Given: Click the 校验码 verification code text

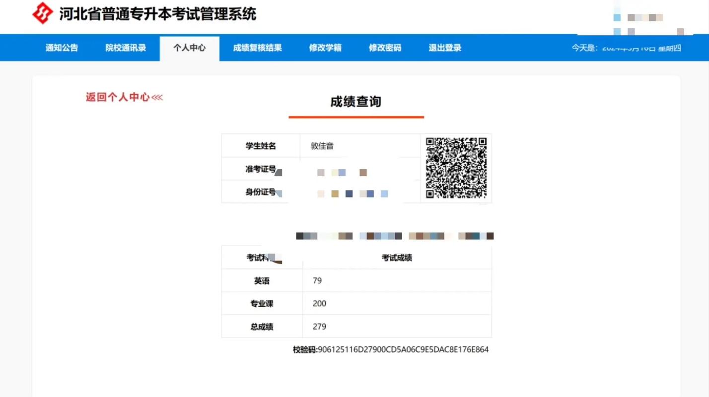Looking at the screenshot, I should pyautogui.click(x=392, y=349).
